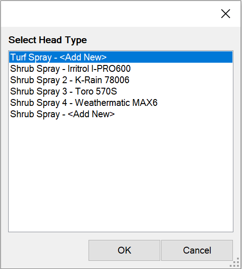The image size is (242, 269).
Task: Select Turf Spray - <Add New> entry
Action: 121,57
